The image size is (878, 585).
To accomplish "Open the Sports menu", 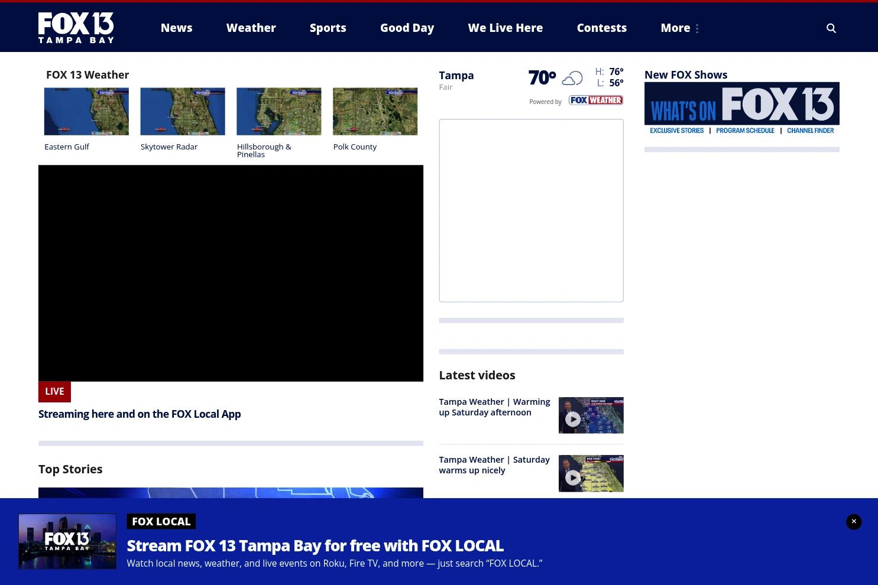I will [328, 28].
